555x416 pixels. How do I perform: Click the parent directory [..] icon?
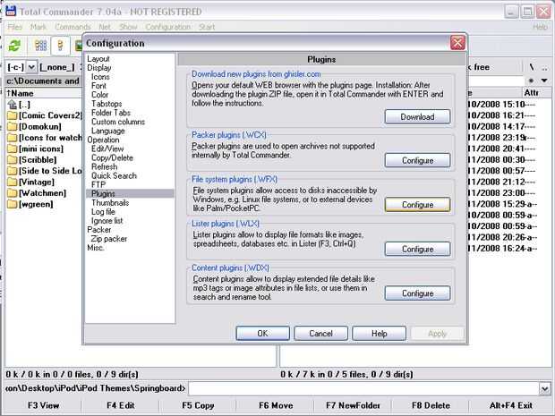point(12,105)
